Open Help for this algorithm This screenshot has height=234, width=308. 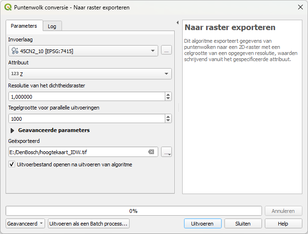pyautogui.click(x=283, y=224)
